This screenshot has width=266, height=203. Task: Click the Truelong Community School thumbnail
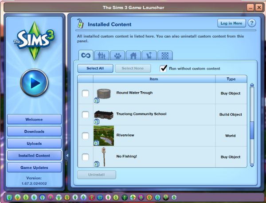click(104, 114)
